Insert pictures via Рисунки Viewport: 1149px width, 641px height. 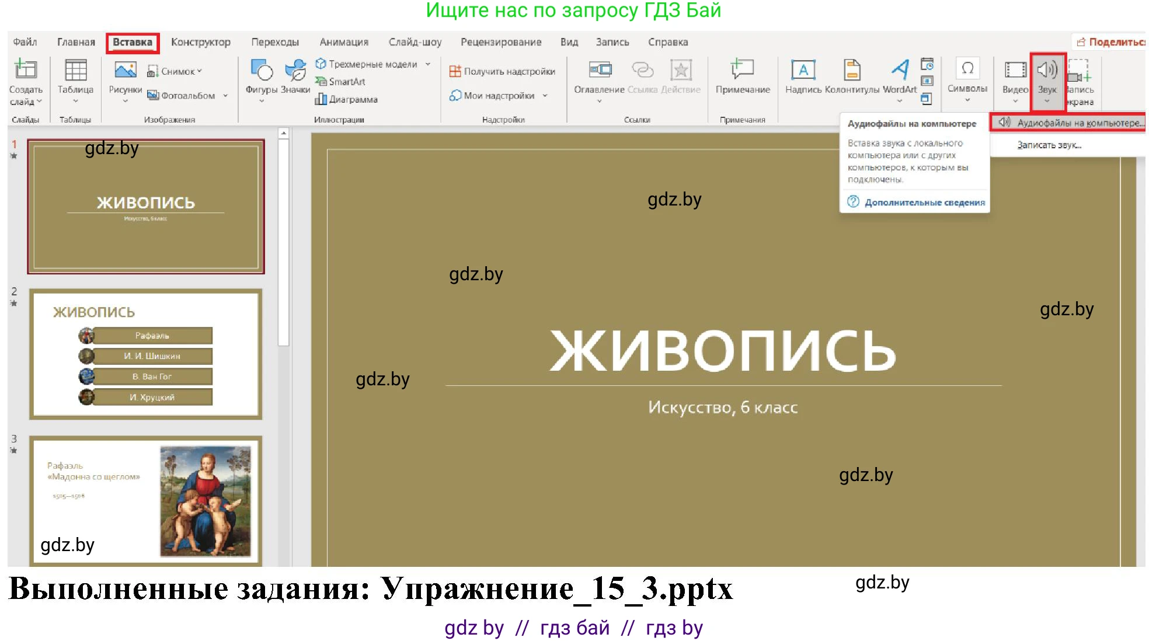click(x=124, y=81)
